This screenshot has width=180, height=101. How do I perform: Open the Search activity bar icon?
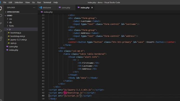[x=1, y=15]
